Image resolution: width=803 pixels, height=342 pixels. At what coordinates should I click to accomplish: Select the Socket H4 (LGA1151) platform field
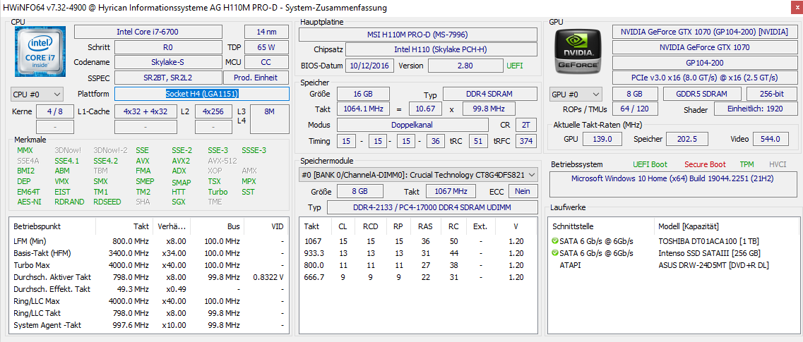202,94
